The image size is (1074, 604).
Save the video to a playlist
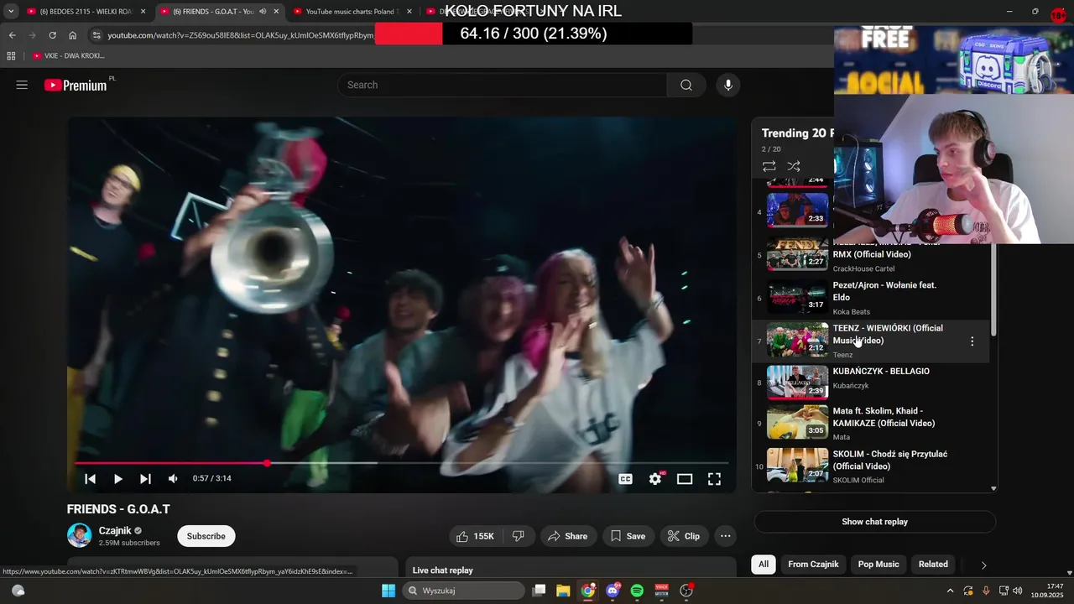(x=628, y=536)
